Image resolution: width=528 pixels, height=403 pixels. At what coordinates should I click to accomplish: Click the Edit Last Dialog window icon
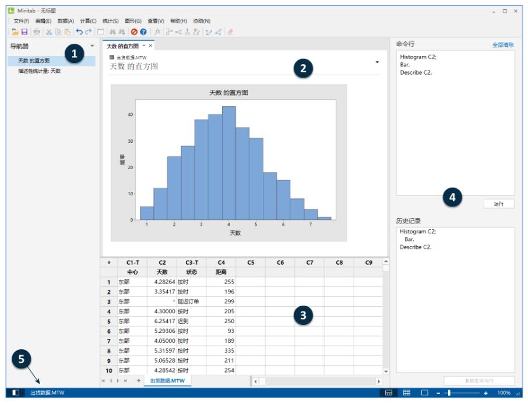(100, 31)
